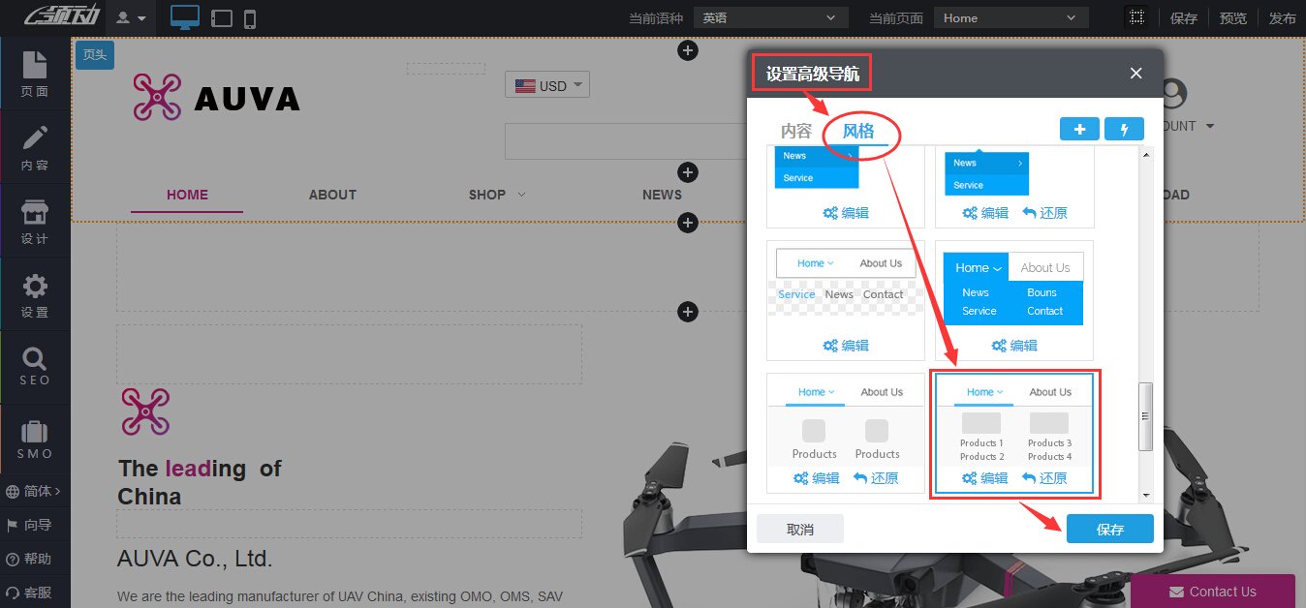The image size is (1306, 608).
Task: Open the USD currency dropdown
Action: pos(547,85)
